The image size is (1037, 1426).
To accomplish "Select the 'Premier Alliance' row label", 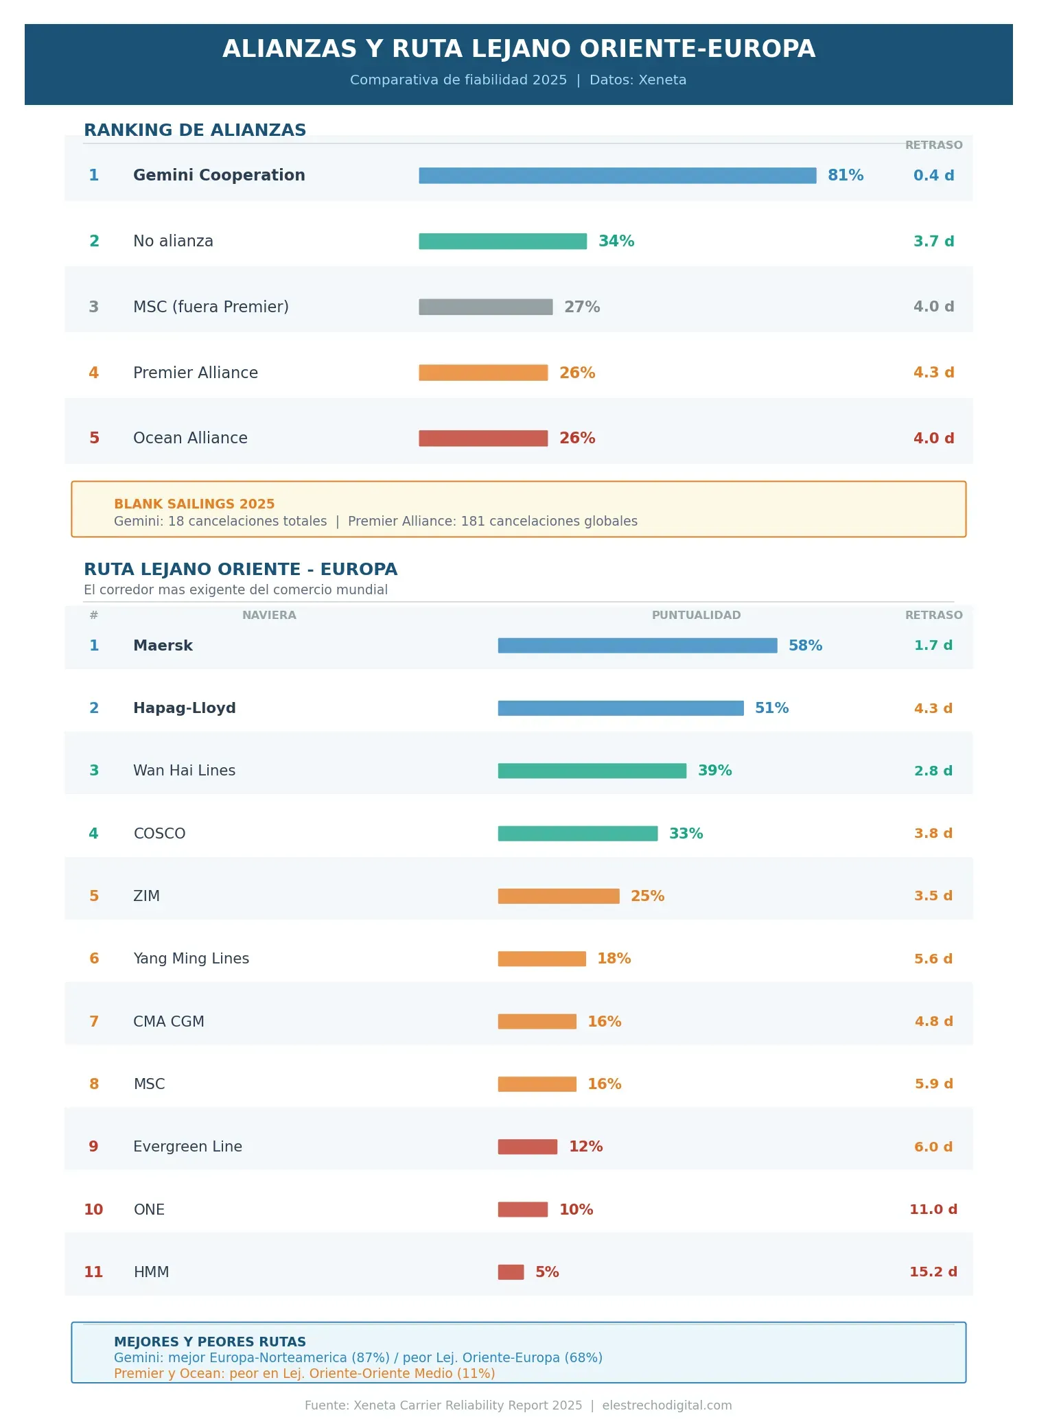I will point(196,373).
